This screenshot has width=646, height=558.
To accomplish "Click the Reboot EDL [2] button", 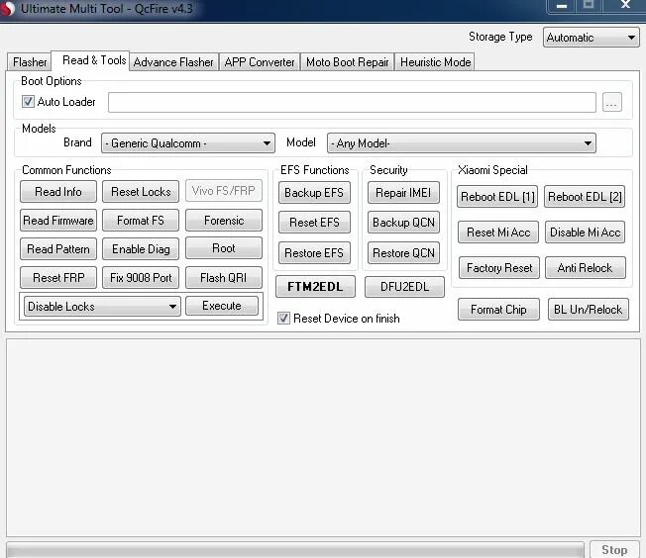I will 585,197.
